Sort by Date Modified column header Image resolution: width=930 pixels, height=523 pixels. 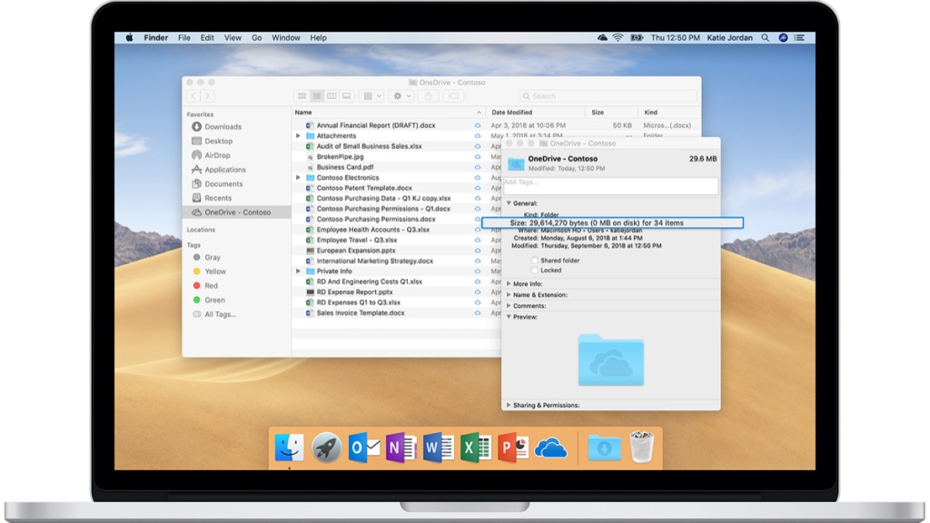coord(535,112)
